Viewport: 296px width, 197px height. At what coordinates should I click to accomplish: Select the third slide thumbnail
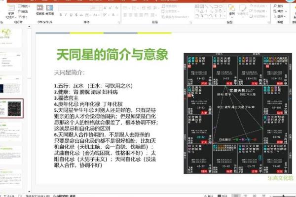(11, 85)
